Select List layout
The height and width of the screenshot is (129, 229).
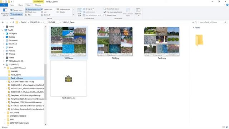click(44, 12)
